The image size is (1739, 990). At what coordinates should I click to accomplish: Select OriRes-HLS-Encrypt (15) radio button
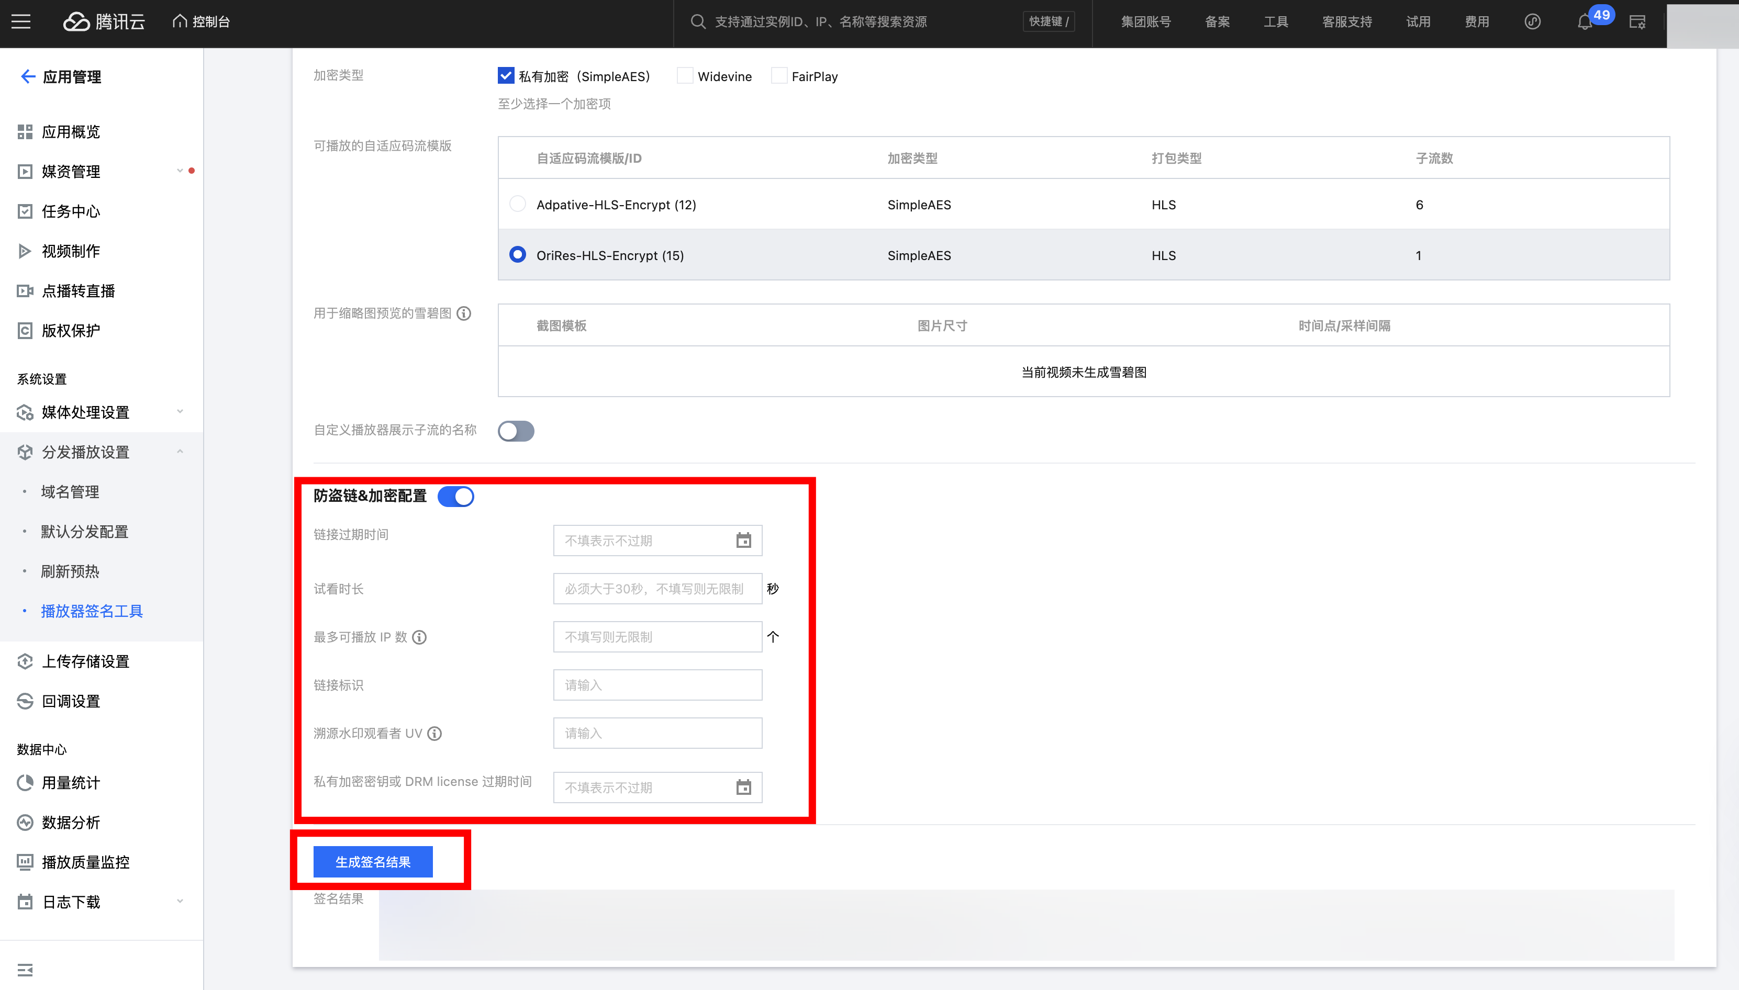[x=518, y=254]
